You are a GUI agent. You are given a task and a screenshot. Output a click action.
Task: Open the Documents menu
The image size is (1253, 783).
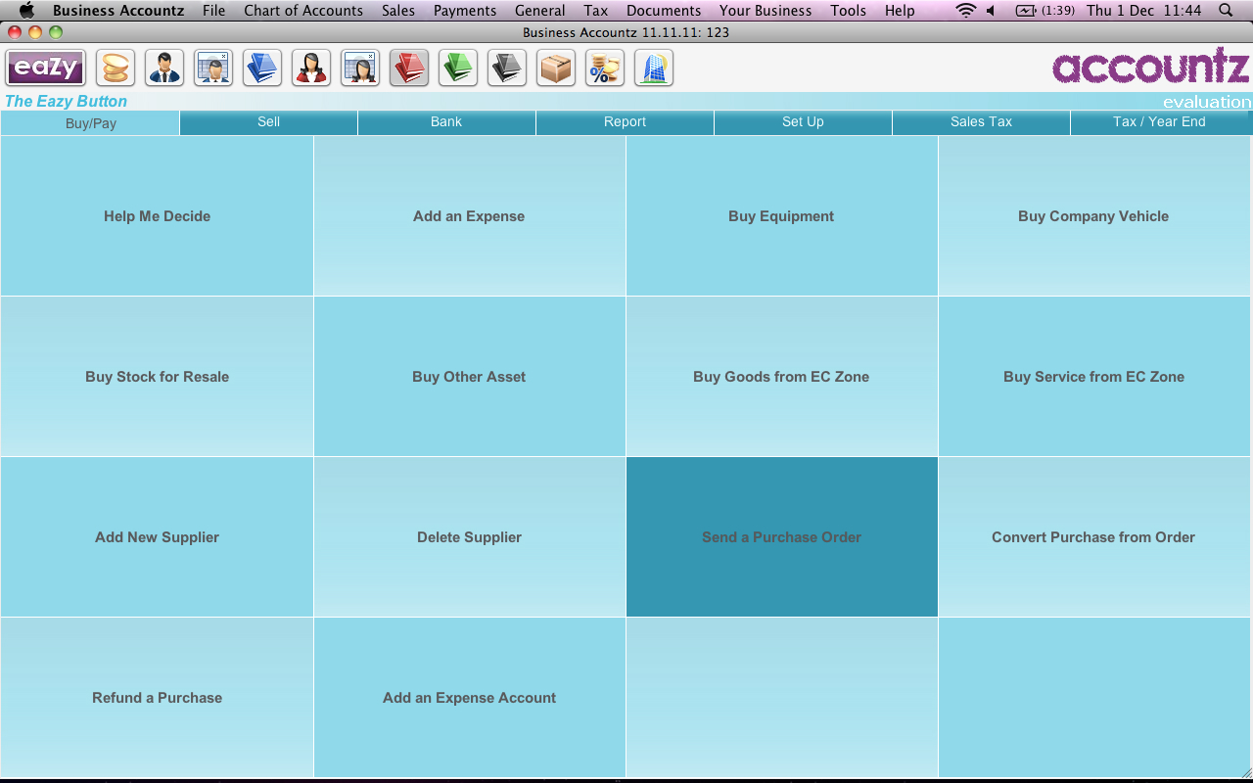pyautogui.click(x=664, y=11)
